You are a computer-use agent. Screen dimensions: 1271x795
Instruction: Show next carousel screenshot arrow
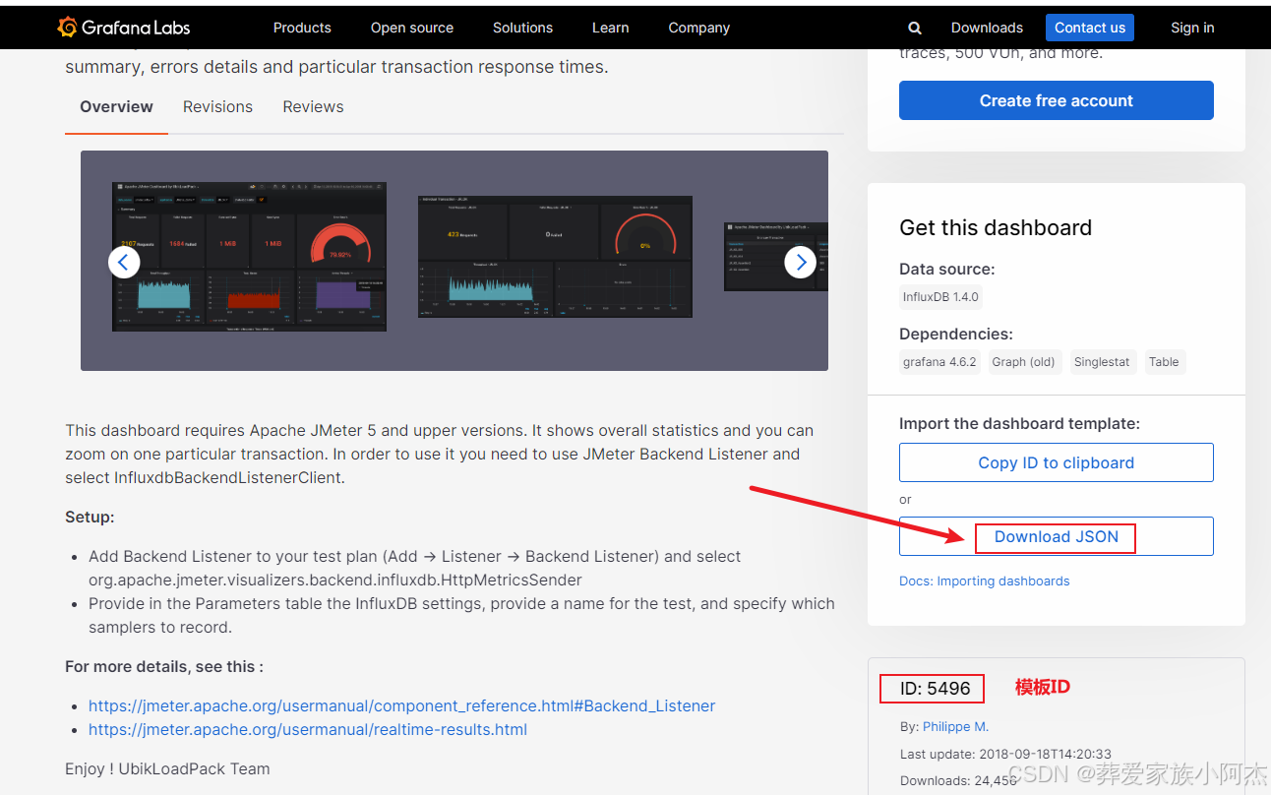pyautogui.click(x=800, y=262)
